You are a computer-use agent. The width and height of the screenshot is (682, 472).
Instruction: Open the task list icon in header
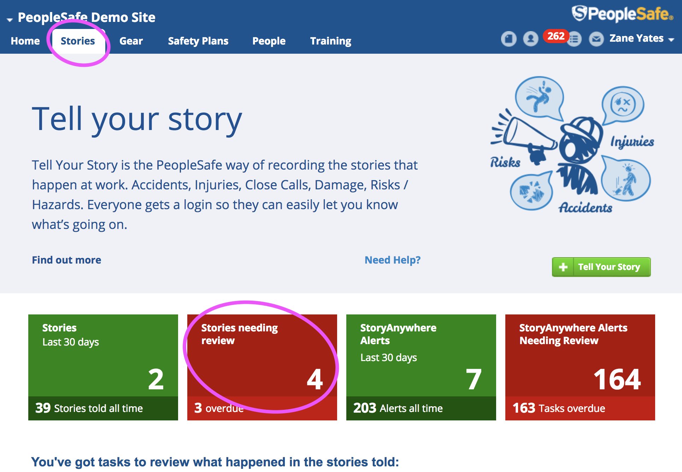coord(575,39)
